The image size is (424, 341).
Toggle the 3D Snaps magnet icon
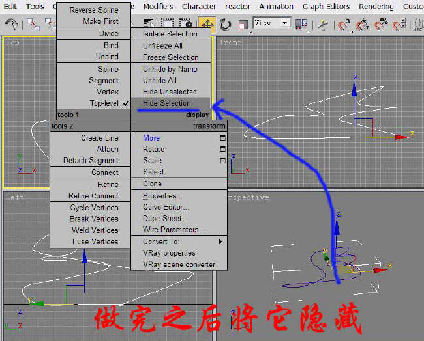point(343,25)
